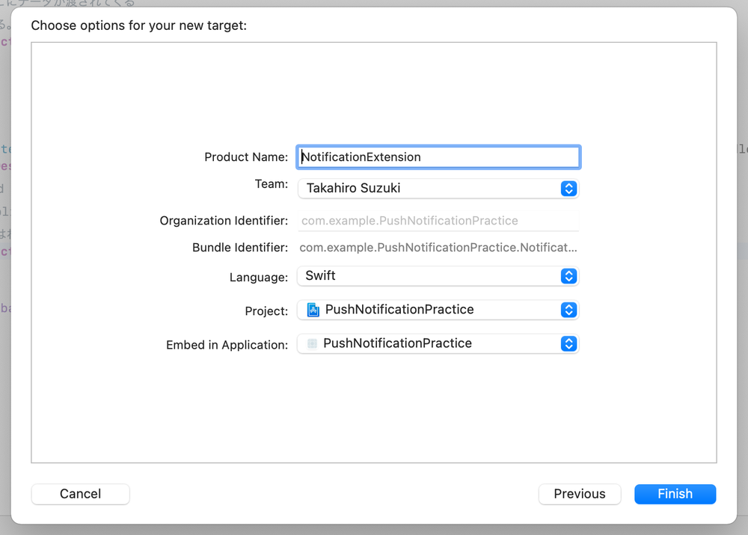This screenshot has width=748, height=535.
Task: Click the "Organization Identifier:" label
Action: click(x=224, y=221)
